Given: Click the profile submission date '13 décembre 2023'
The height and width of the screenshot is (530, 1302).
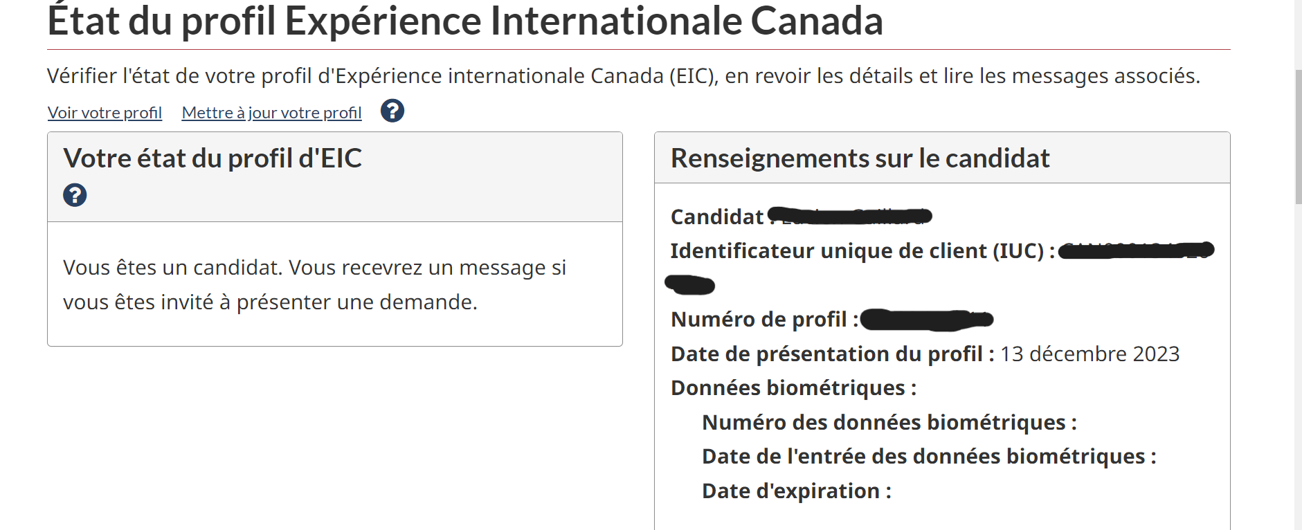Looking at the screenshot, I should 1090,354.
